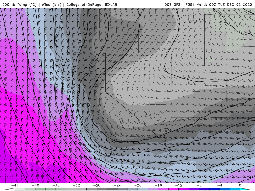The image size is (255, 191).
Task: Click the -20 colorbar scale label
Action: tap(138, 185)
